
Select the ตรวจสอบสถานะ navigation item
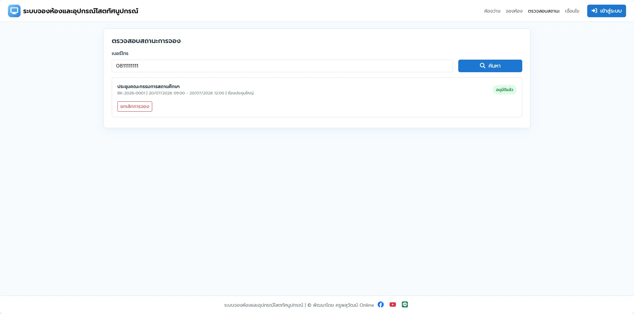pos(544,11)
